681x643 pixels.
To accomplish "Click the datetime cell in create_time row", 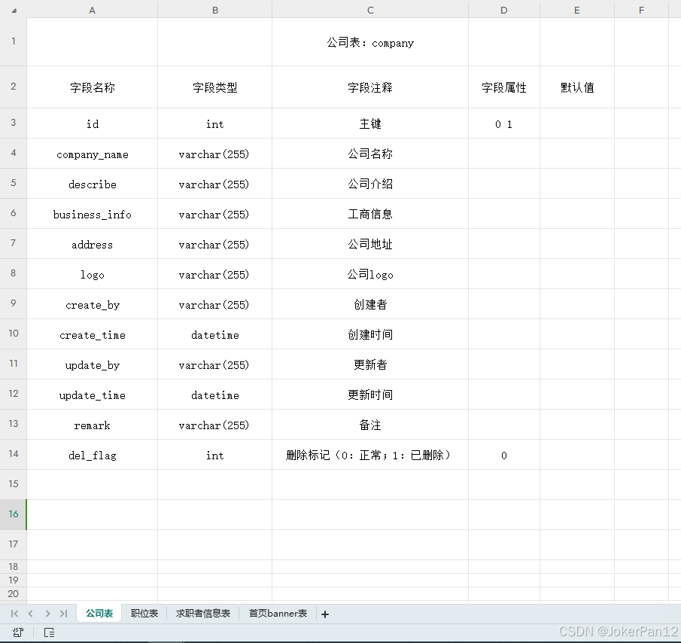I will tap(215, 334).
